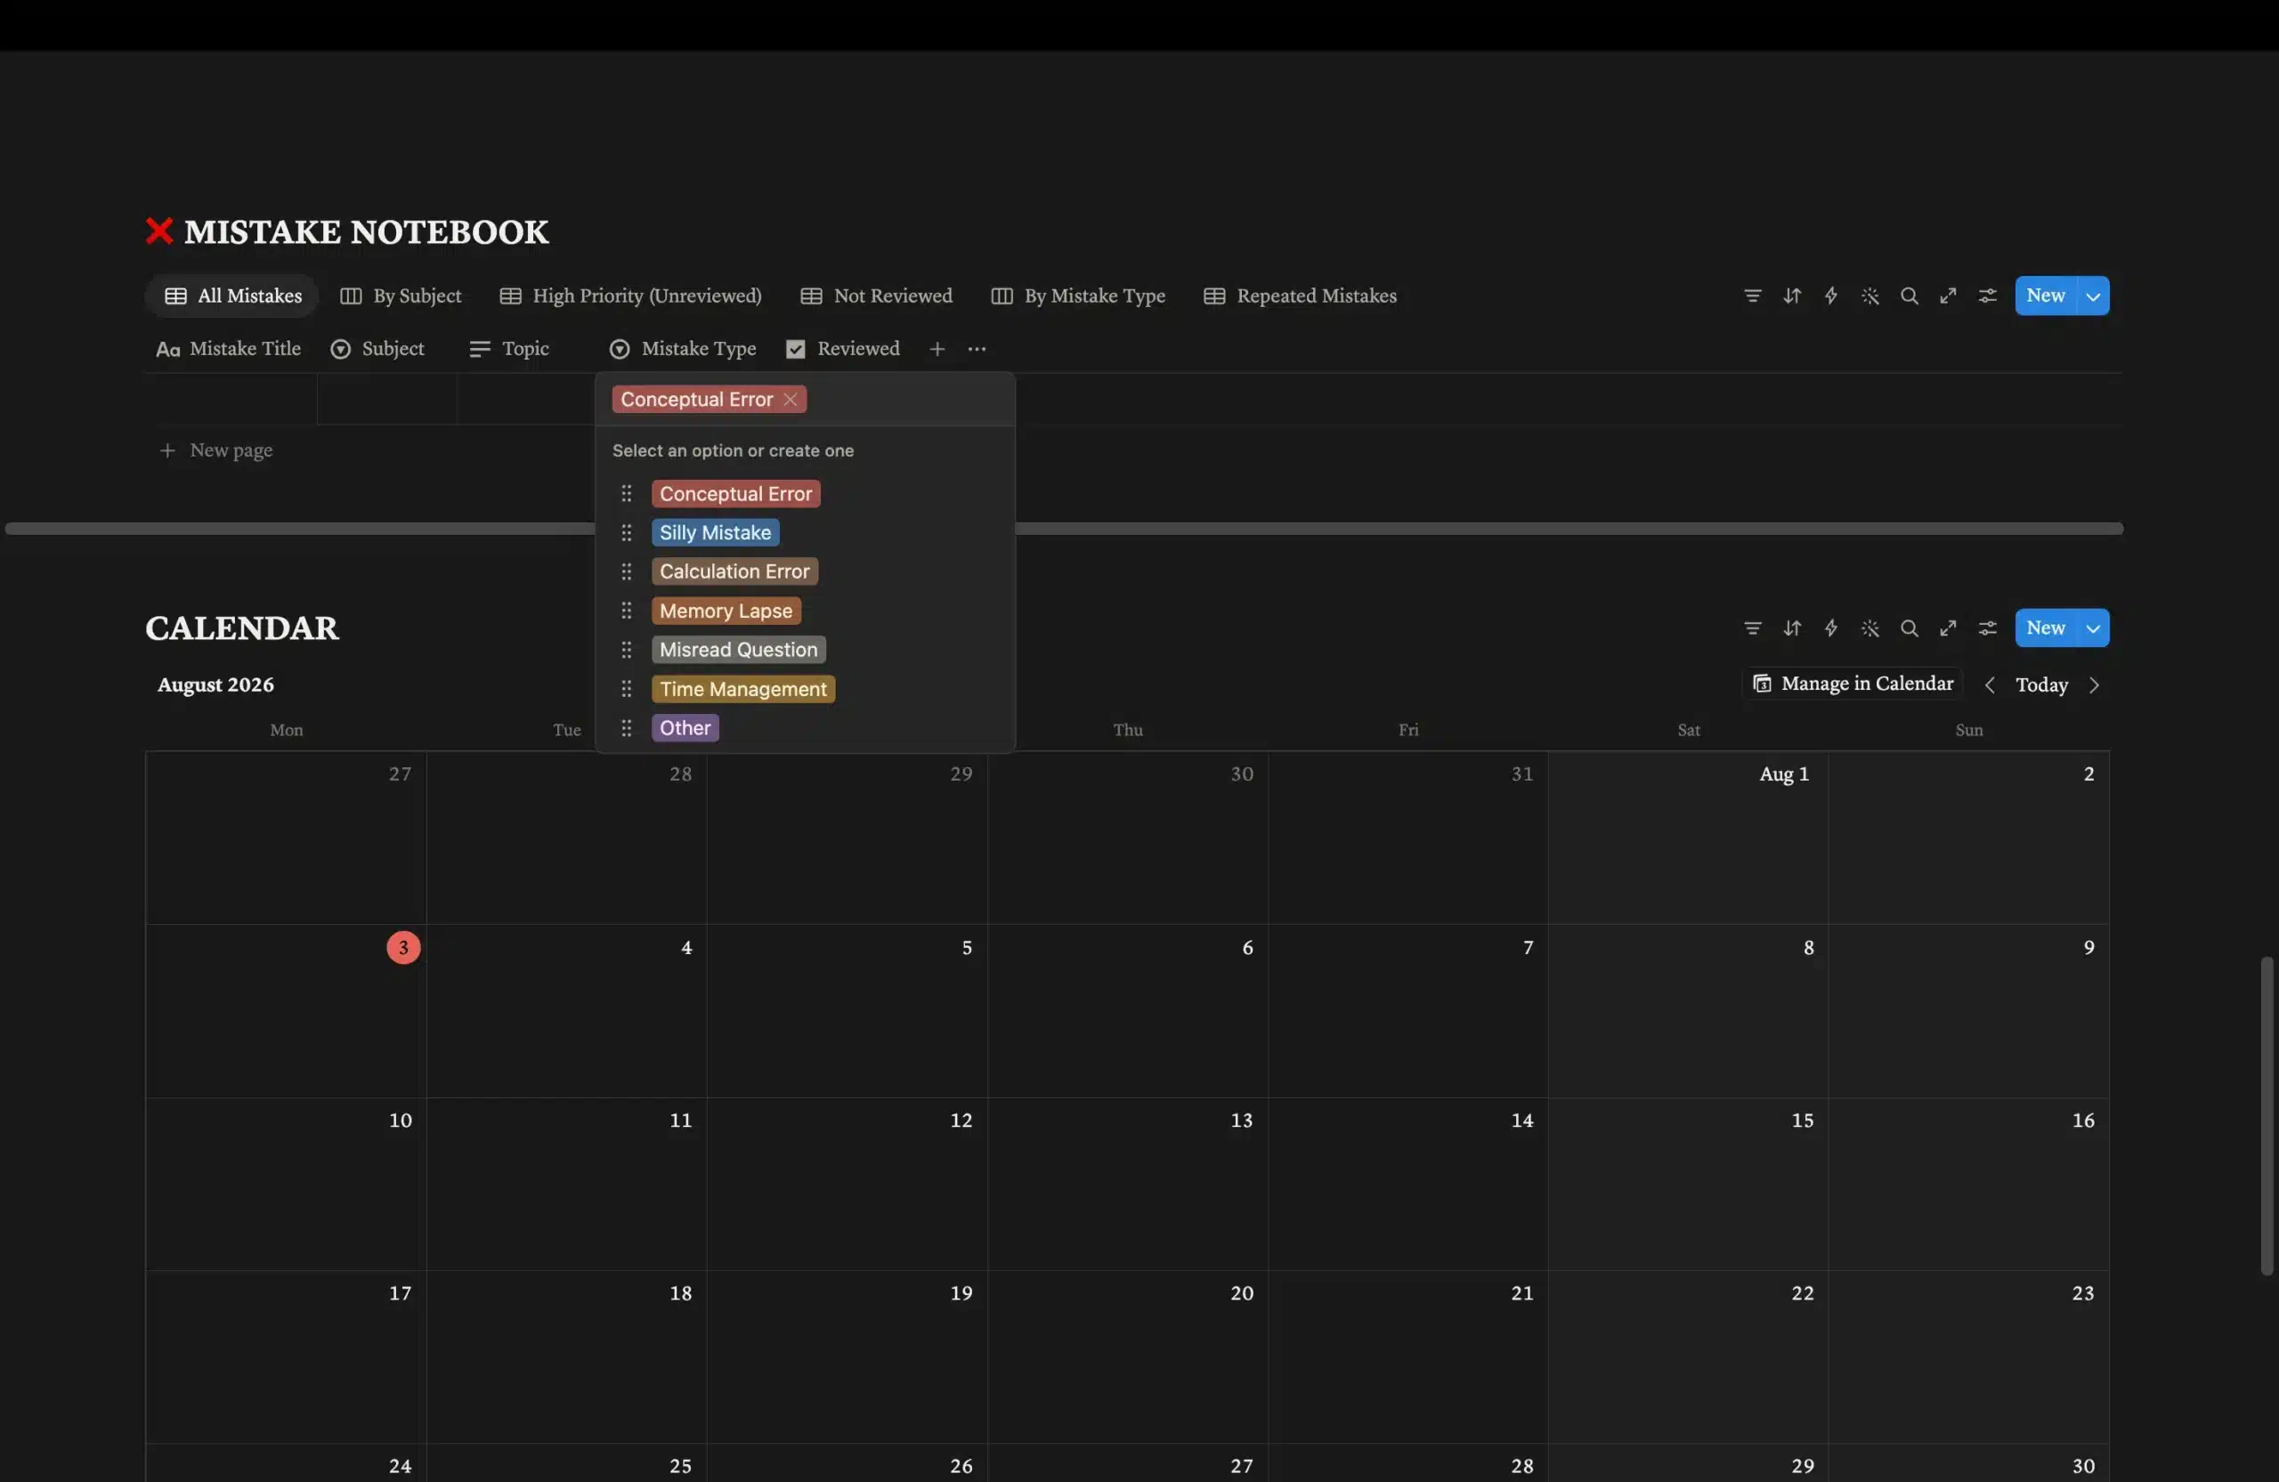Viewport: 2279px width, 1482px height.
Task: Click the Mistake Title column header
Action: (229, 350)
